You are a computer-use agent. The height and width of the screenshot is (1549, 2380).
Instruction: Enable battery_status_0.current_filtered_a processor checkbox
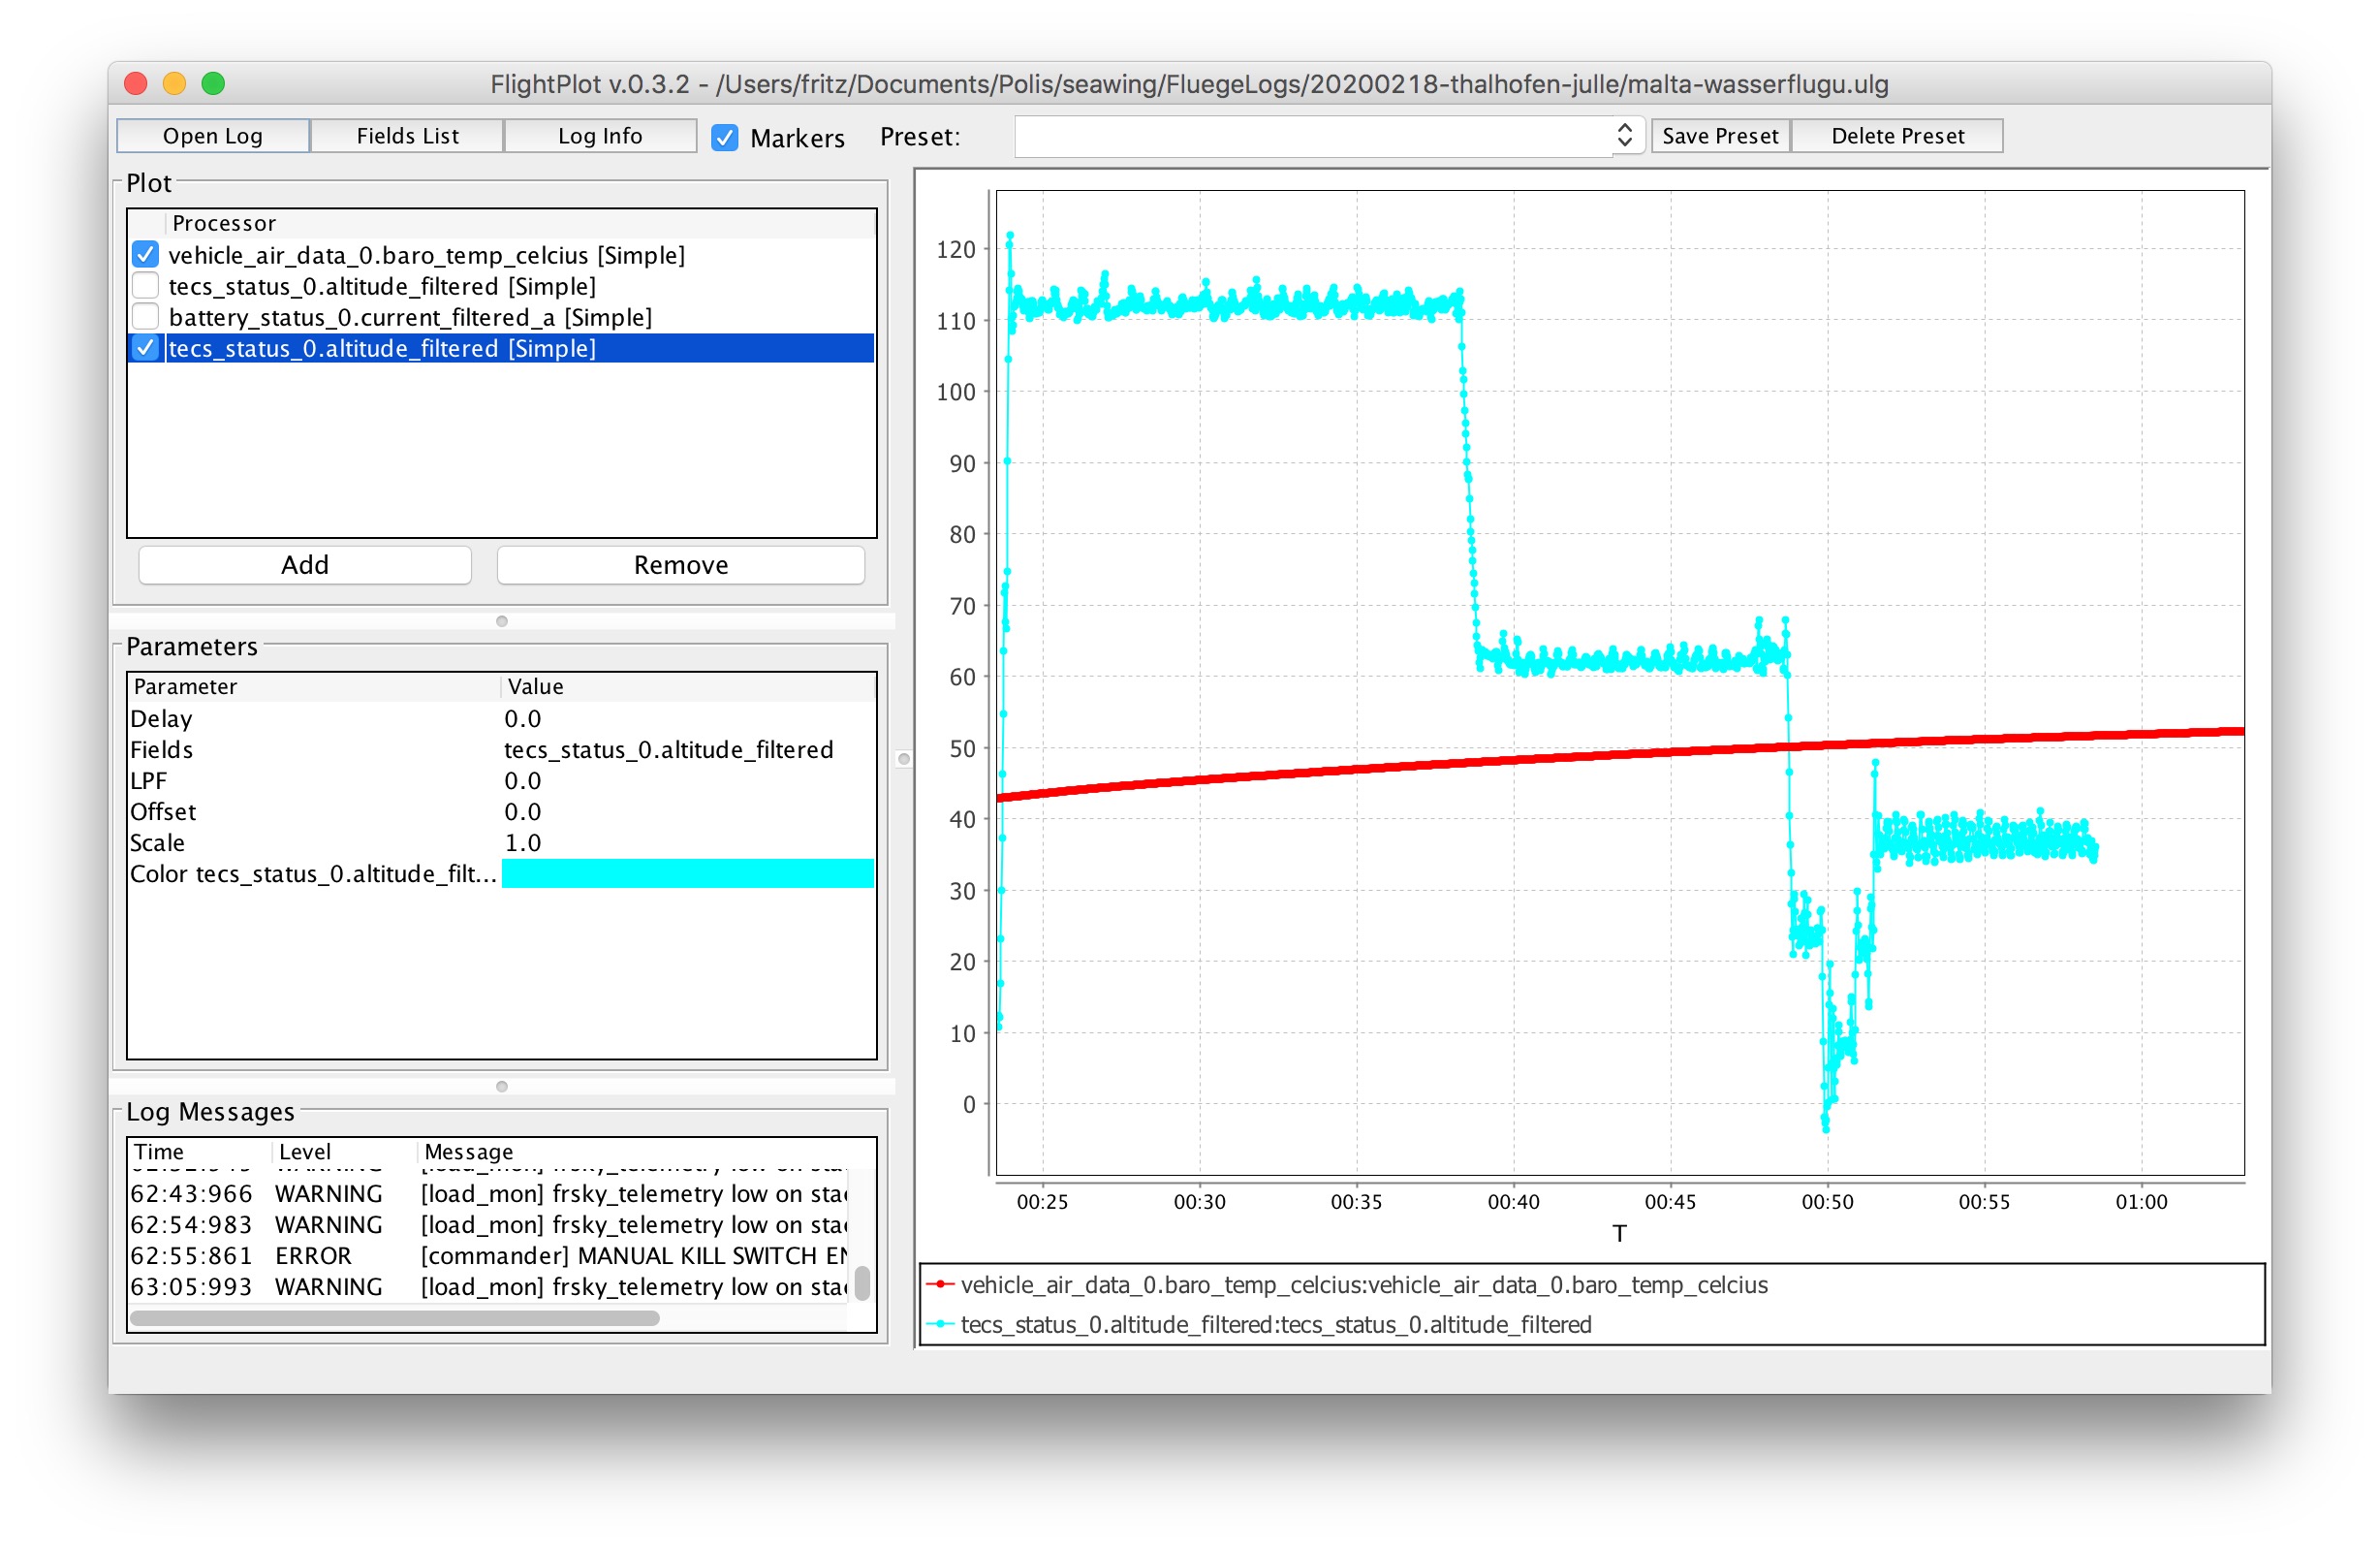[x=146, y=317]
